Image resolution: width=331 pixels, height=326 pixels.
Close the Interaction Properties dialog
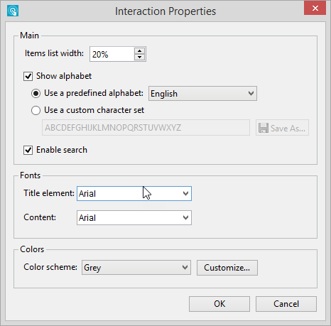[315, 9]
